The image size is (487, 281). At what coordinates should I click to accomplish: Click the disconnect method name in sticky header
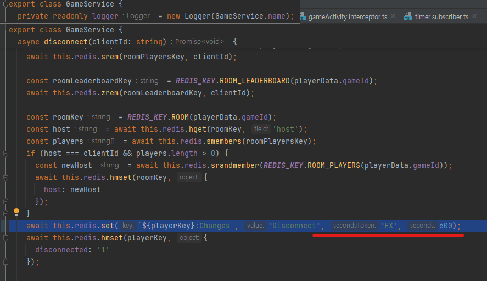point(66,42)
